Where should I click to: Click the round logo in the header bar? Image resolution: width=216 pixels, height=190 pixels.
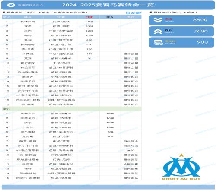(x=11, y=5)
